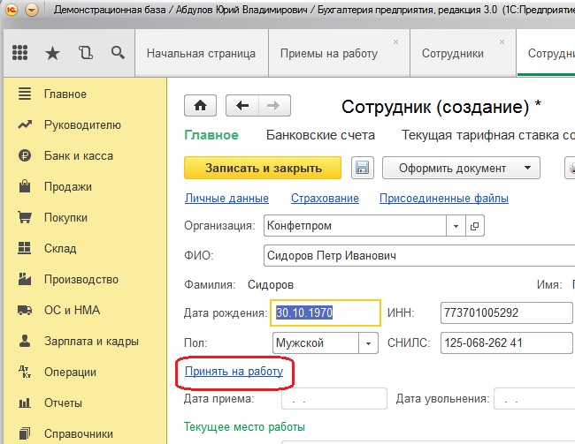This screenshot has width=575, height=444.
Task: Expand the Организация dropdown list
Action: click(x=456, y=226)
